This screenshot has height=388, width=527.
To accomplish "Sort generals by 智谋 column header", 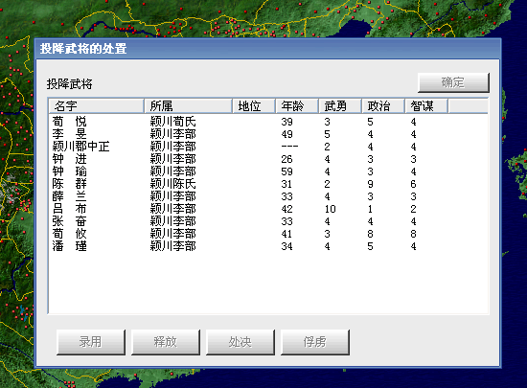I will 426,106.
